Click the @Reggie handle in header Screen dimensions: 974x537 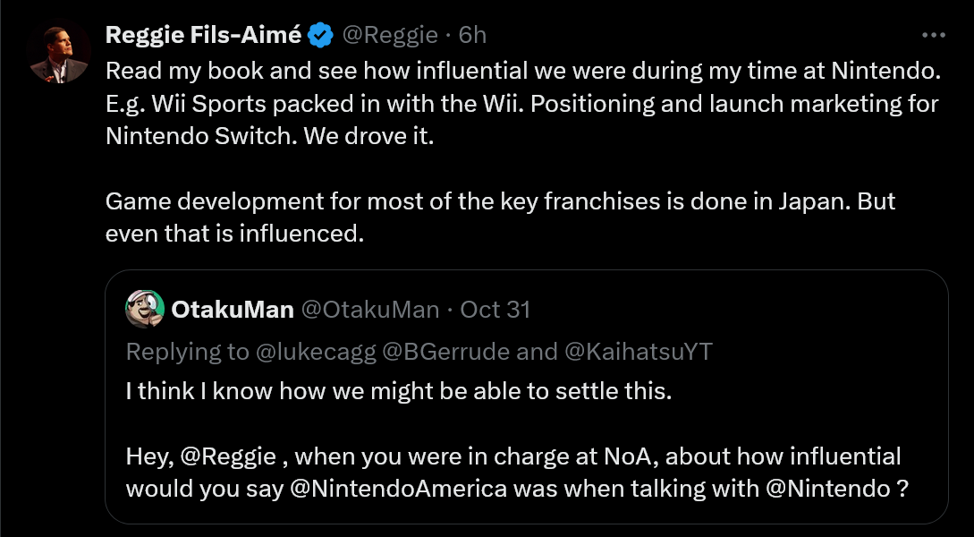[392, 36]
